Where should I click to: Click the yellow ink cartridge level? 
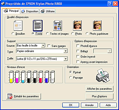tap(11, 77)
